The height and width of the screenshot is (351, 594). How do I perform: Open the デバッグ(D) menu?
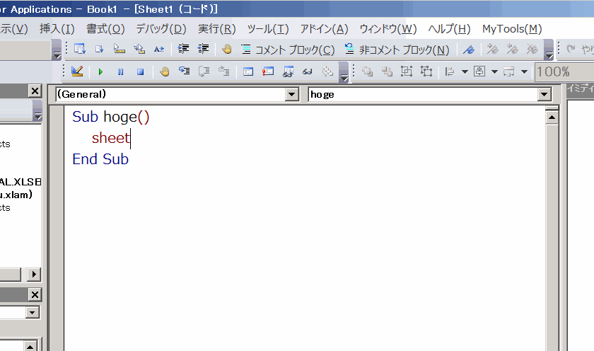coord(161,29)
